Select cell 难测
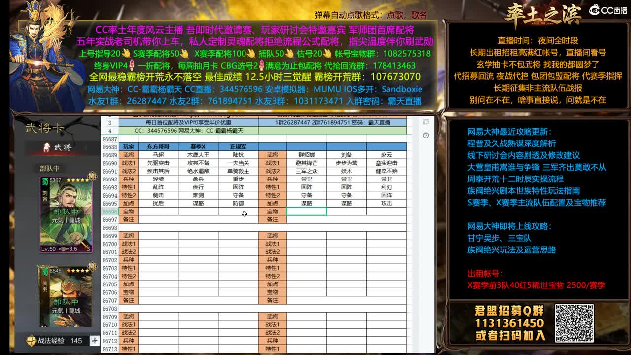The height and width of the screenshot is (355, 631). tap(198, 195)
